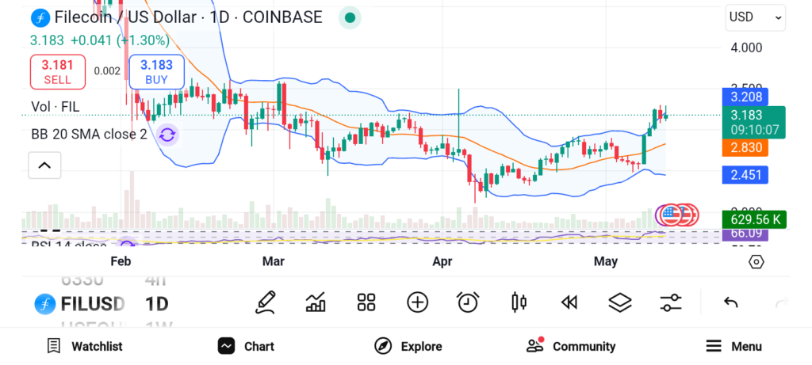Start bar replay with the rewind icon
The height and width of the screenshot is (365, 812).
pos(569,302)
